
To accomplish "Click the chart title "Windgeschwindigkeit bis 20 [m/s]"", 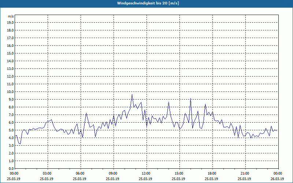I will pyautogui.click(x=148, y=3).
